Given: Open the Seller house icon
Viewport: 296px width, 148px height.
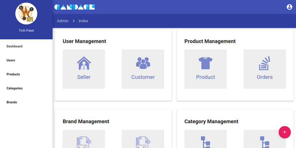Looking at the screenshot, I should click(84, 63).
